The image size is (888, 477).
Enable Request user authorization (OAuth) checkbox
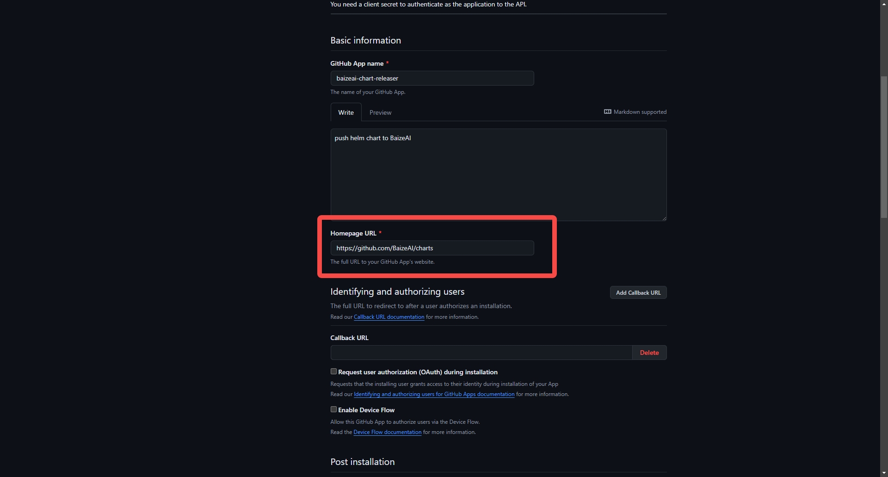(x=333, y=372)
